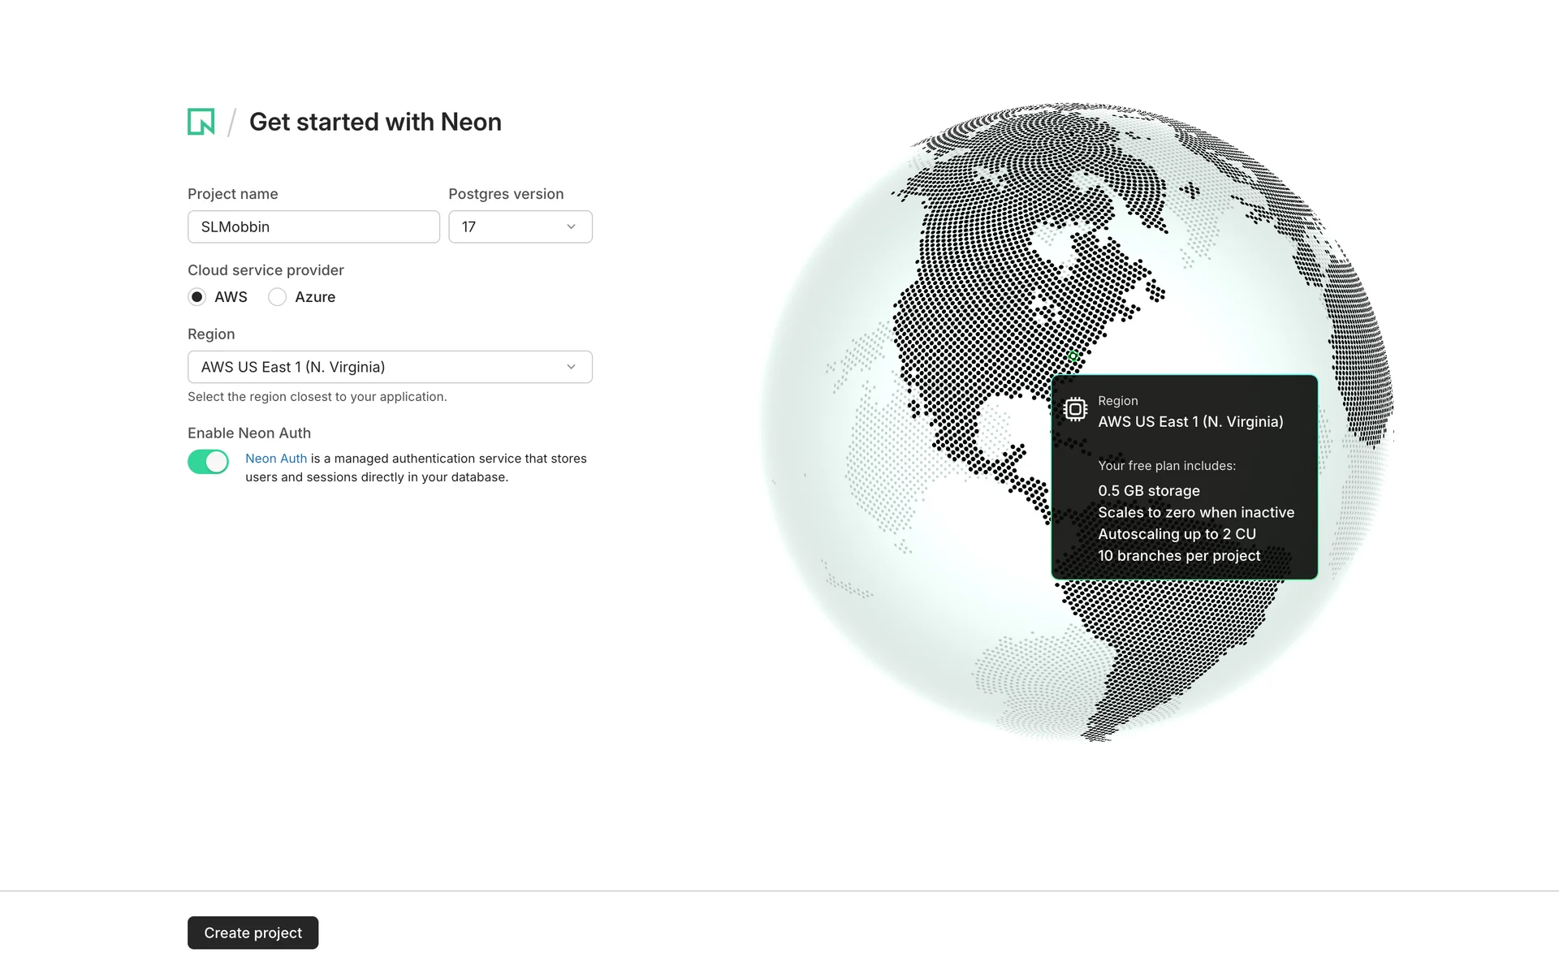The width and height of the screenshot is (1559, 974).
Task: Select the Azure radio button
Action: click(277, 297)
